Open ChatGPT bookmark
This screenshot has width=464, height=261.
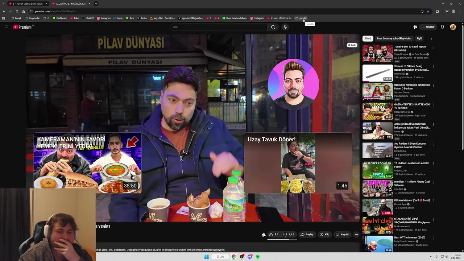pos(88,18)
